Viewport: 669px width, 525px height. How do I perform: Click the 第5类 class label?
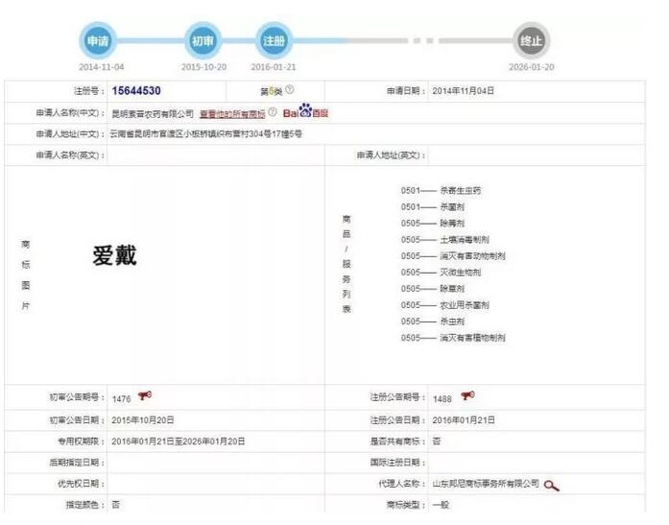click(x=272, y=91)
